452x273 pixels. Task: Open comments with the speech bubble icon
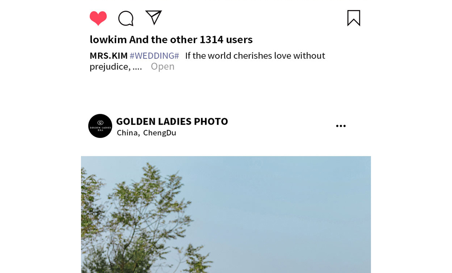point(126,18)
